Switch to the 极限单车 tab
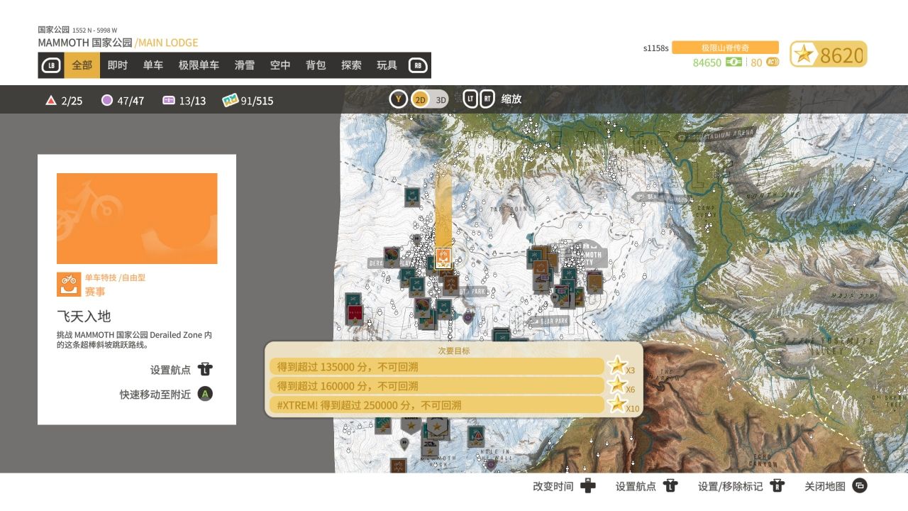 pos(199,65)
